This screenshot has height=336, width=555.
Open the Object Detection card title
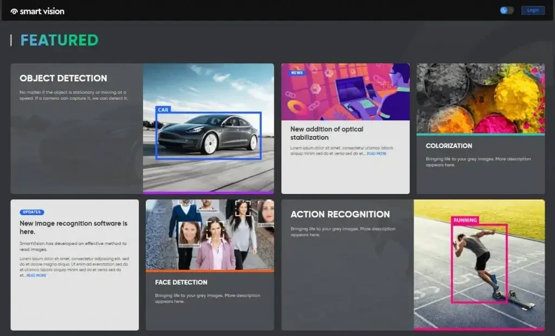(63, 78)
